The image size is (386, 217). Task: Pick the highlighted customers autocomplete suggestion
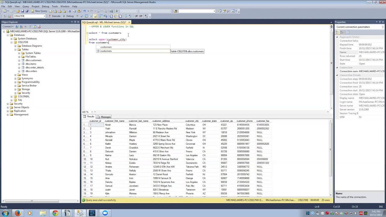click(133, 51)
